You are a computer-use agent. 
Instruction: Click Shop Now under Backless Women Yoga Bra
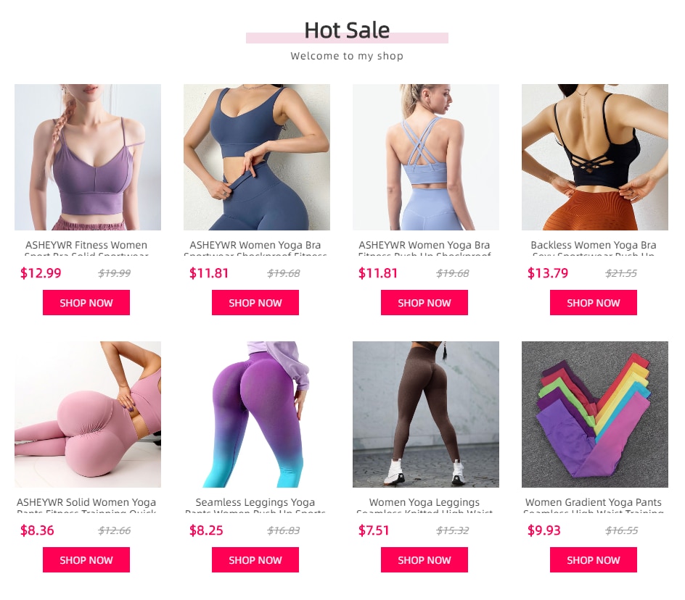[594, 302]
